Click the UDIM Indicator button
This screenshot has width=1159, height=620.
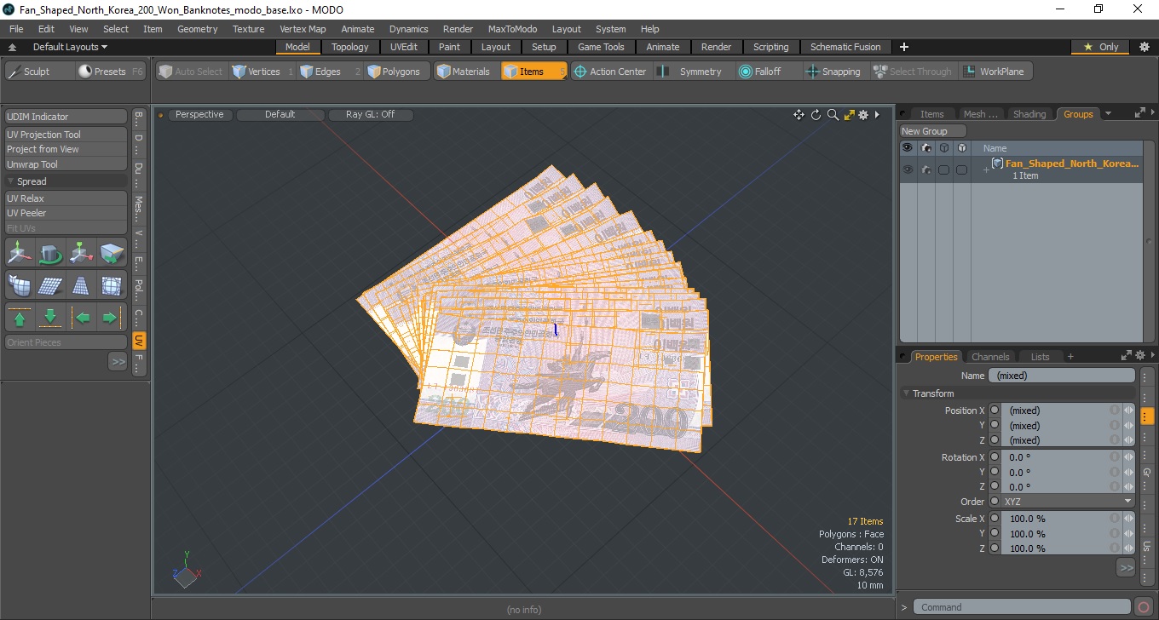[66, 117]
